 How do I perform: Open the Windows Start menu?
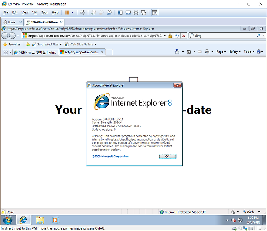tap(7, 220)
